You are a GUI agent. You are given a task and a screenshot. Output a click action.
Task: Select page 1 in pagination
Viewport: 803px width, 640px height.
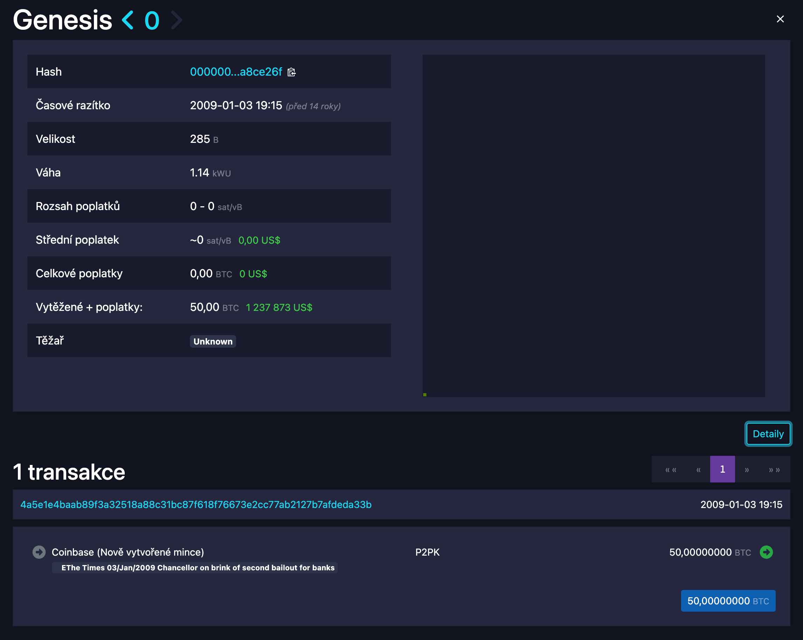pyautogui.click(x=722, y=469)
